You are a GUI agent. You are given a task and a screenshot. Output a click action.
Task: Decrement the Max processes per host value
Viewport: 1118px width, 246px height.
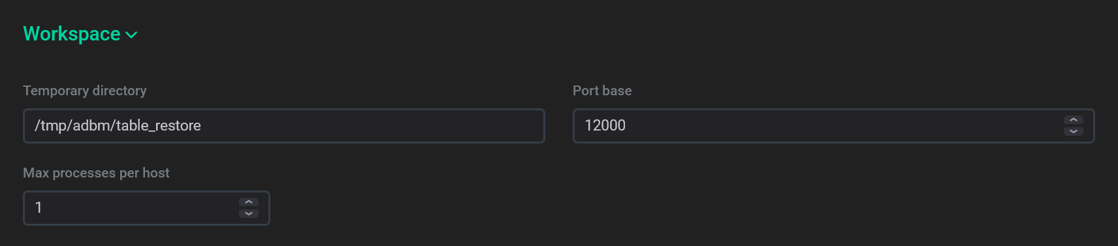click(249, 213)
